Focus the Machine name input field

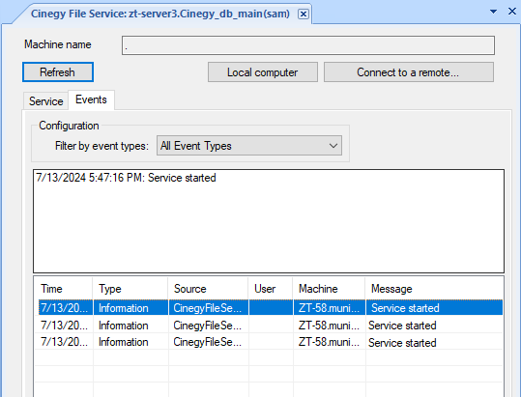click(308, 45)
